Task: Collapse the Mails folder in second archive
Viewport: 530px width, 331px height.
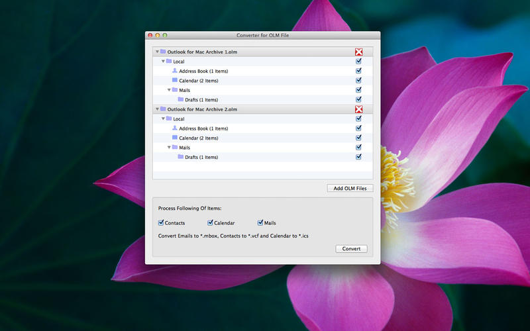Action: click(x=169, y=148)
